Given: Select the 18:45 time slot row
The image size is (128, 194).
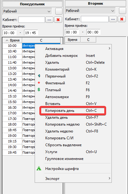Looking at the screenshot, I should 12,130.
